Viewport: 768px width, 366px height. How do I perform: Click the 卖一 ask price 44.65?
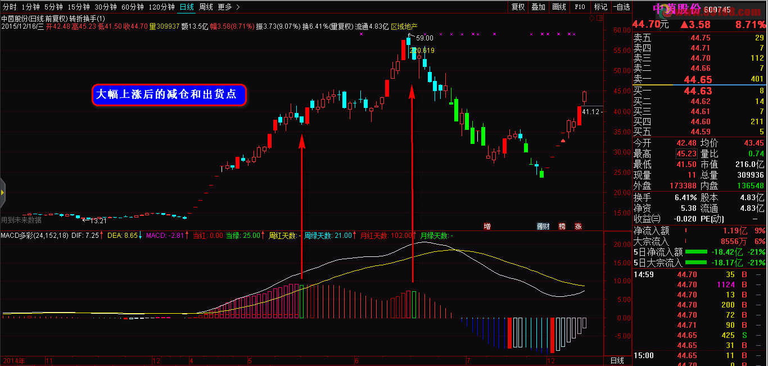(x=697, y=80)
